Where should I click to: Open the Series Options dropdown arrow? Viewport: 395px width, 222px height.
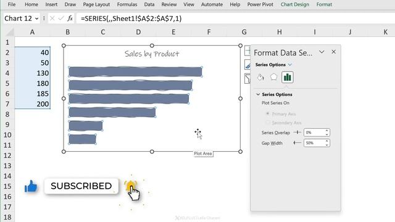click(x=290, y=65)
